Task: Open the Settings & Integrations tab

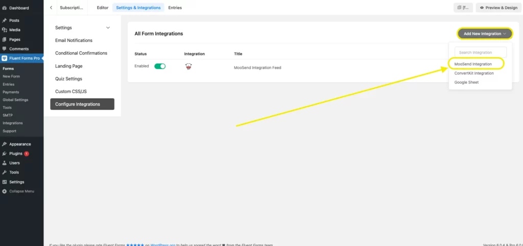Action: pos(138,8)
